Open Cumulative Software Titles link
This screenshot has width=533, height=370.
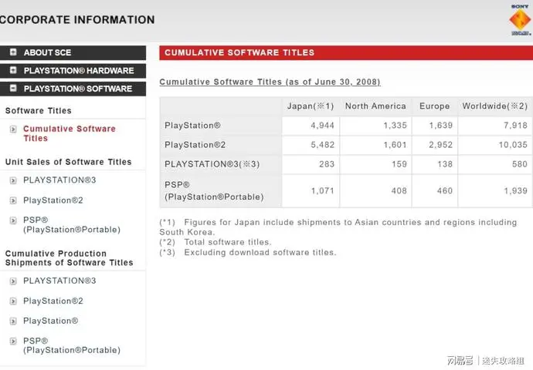pos(70,133)
